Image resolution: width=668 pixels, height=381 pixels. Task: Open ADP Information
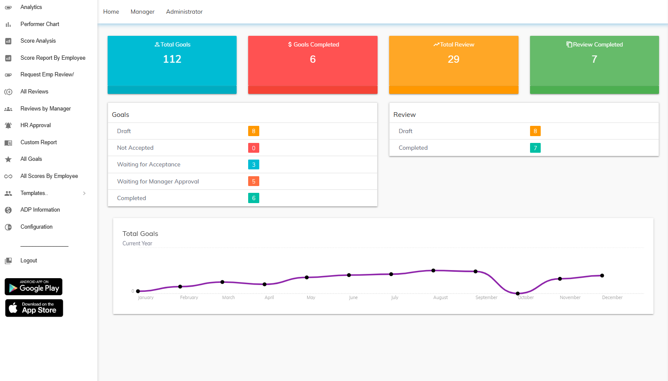40,210
